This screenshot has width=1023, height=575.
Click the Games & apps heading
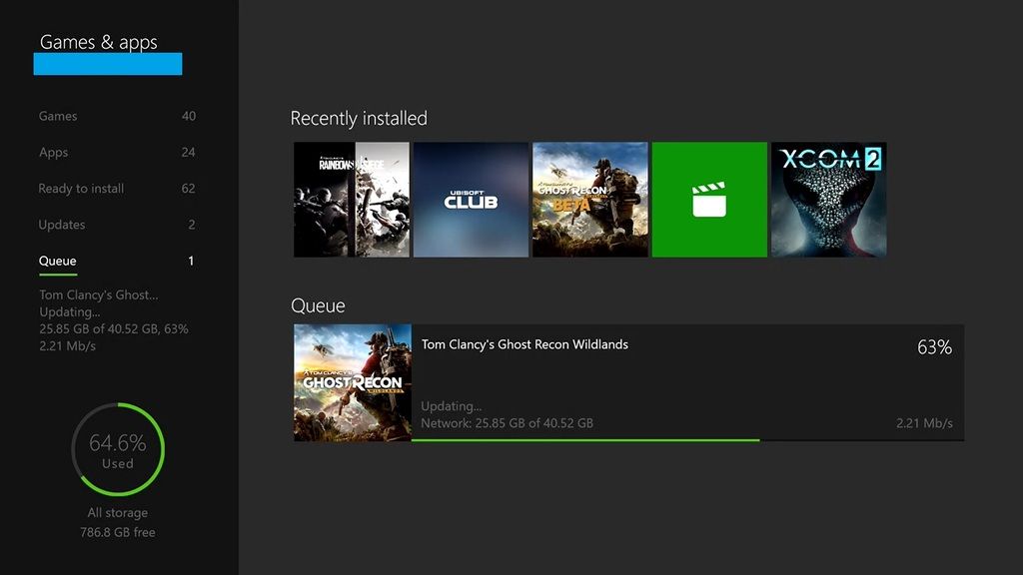click(x=98, y=42)
